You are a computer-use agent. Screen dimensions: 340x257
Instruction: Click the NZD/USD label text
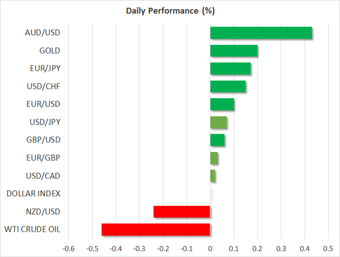44,212
